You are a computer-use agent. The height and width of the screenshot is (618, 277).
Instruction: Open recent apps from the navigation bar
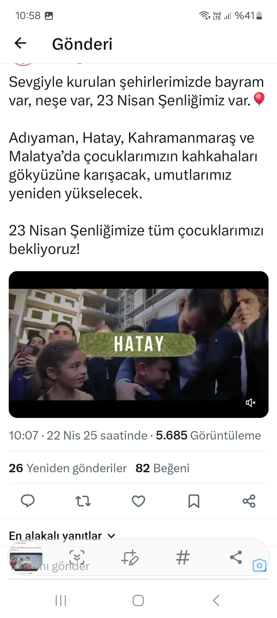pos(61,600)
